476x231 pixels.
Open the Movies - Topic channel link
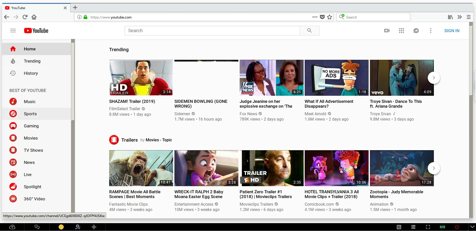point(159,140)
